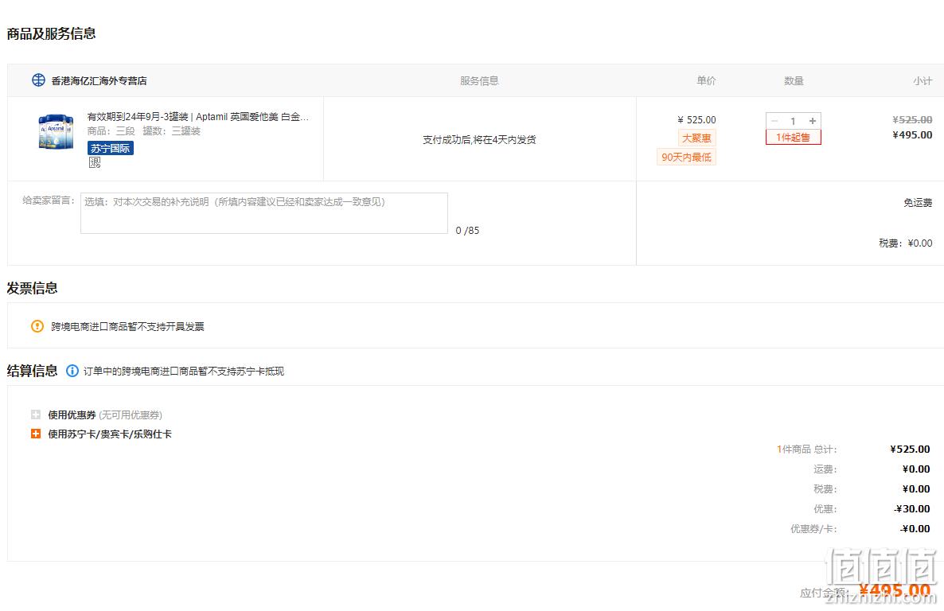This screenshot has height=611, width=944.
Task: Focus the quantity field showing 1
Action: tap(794, 121)
